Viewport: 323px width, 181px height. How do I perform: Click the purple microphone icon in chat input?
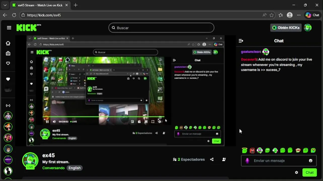(x=247, y=161)
